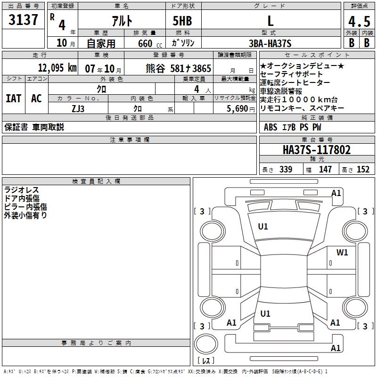Click the A1 mark on the rear bumper
This screenshot has width=377, height=377.
pyautogui.click(x=336, y=348)
